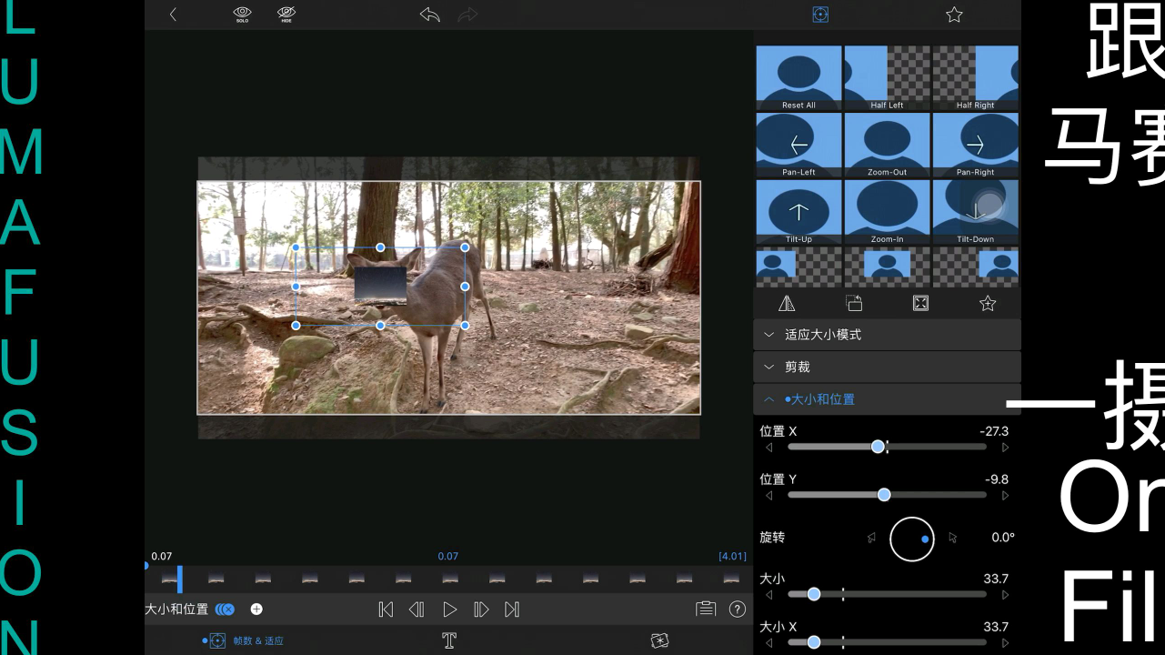Save preset with star-plus icon
Screen dimensions: 1165x655
tap(988, 304)
